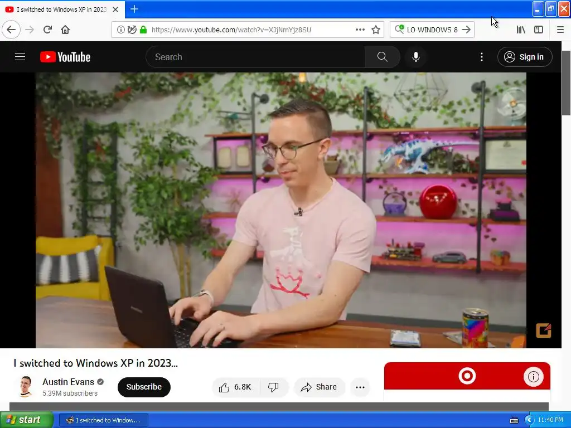571x428 pixels.
Task: Submit the search bar query arrow
Action: pyautogui.click(x=466, y=30)
